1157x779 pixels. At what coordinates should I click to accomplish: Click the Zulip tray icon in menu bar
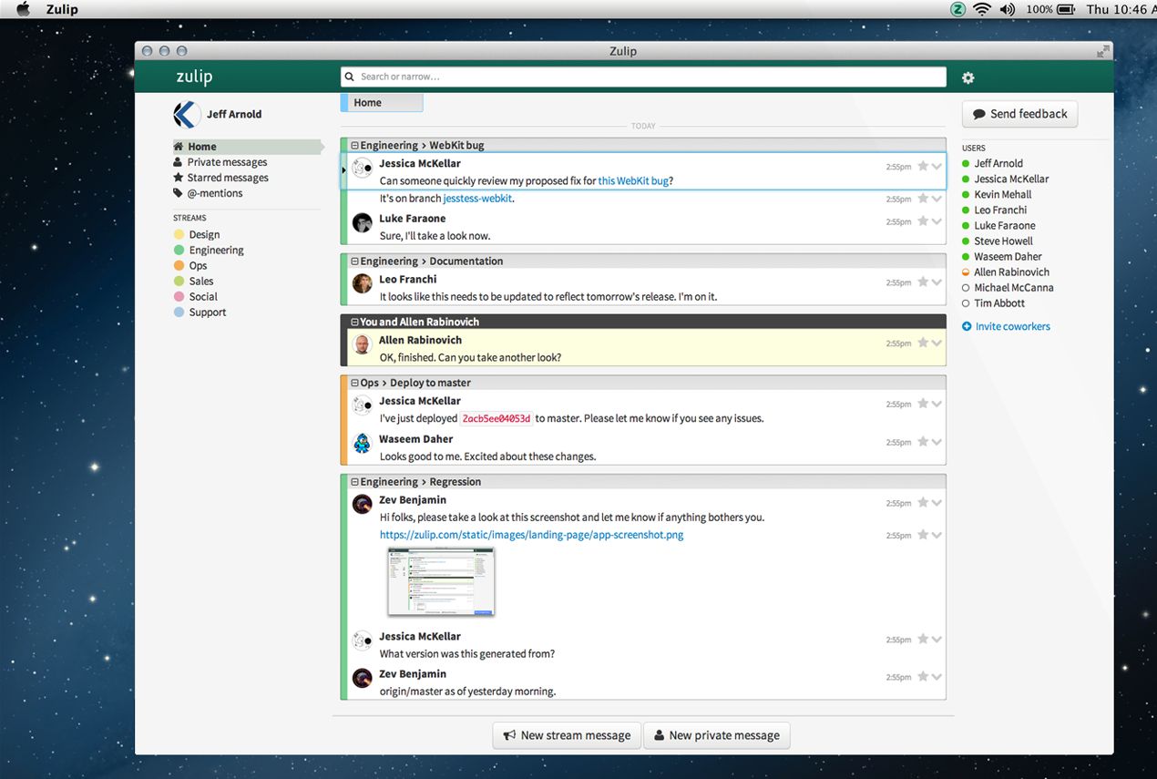point(957,9)
